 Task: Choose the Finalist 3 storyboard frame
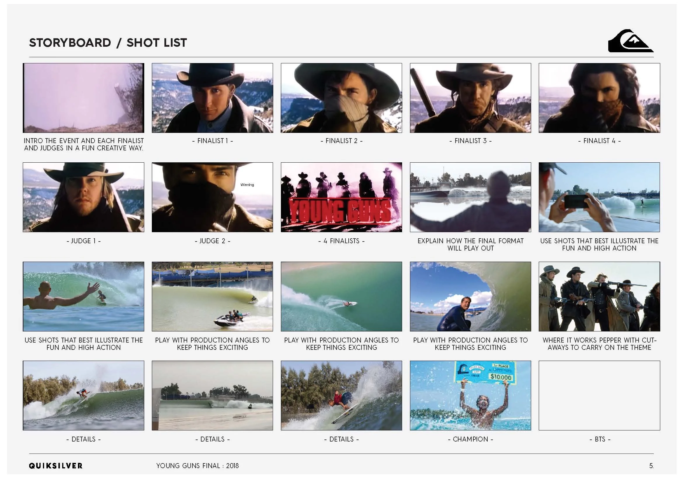point(470,98)
